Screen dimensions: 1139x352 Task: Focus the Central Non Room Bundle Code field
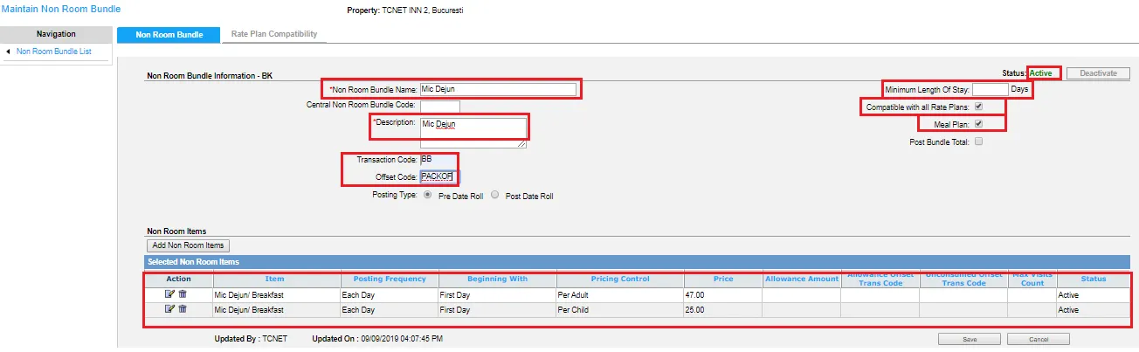[439, 107]
